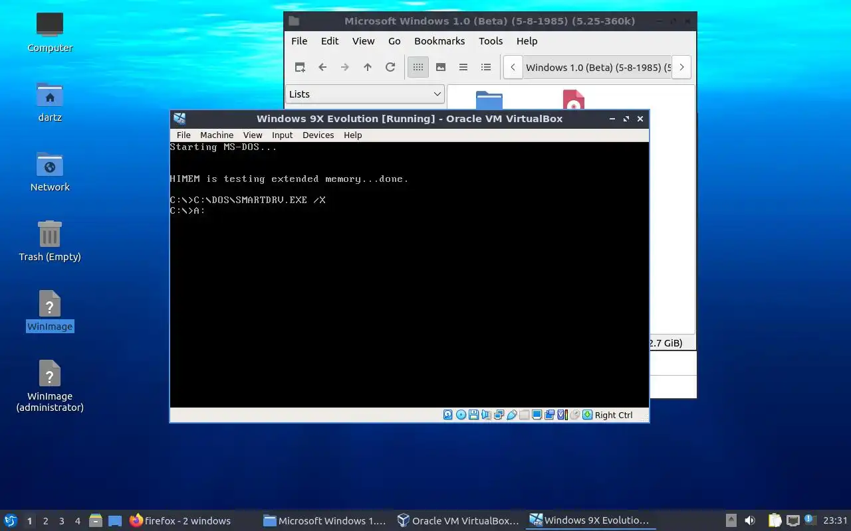Open the Go menu in the file manager
The width and height of the screenshot is (851, 531).
[394, 41]
